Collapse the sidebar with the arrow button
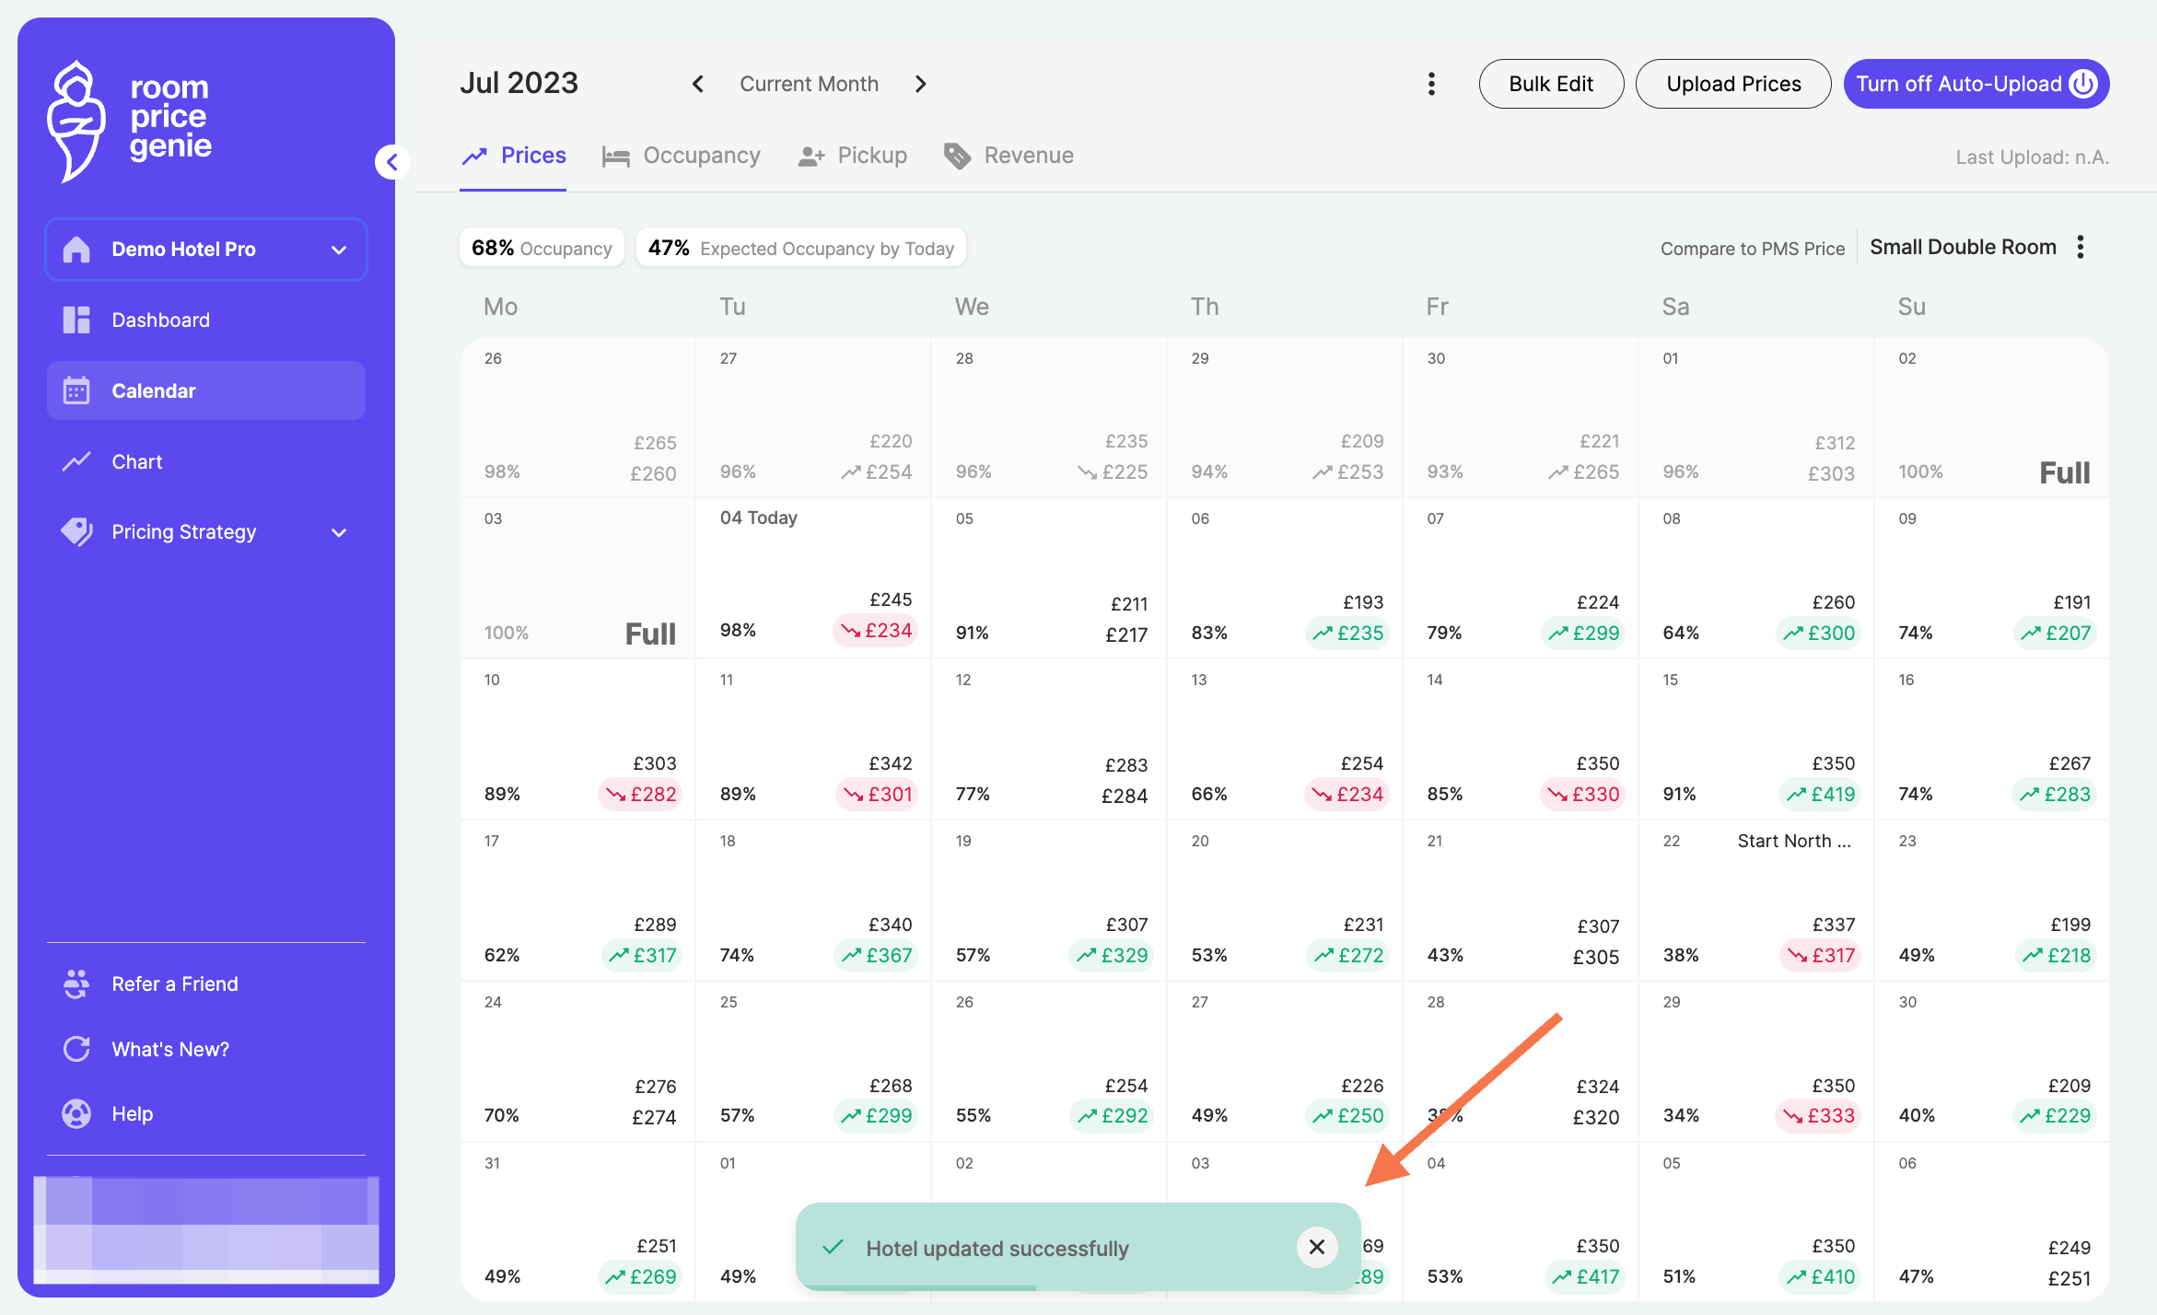 click(x=392, y=163)
